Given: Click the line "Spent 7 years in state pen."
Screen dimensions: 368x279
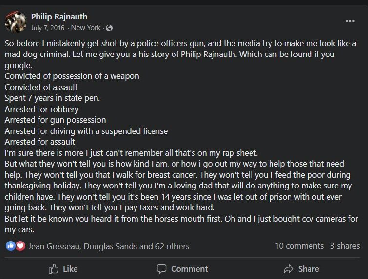Looking at the screenshot, I should (x=52, y=98).
